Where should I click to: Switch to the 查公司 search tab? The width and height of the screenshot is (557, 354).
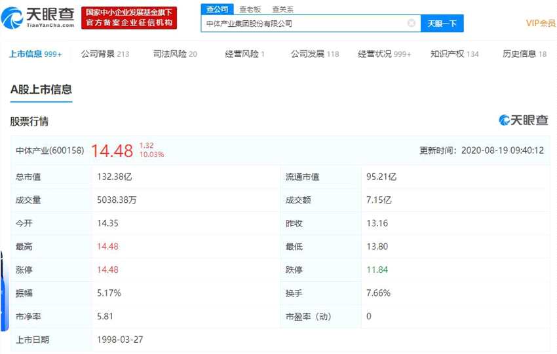click(217, 9)
